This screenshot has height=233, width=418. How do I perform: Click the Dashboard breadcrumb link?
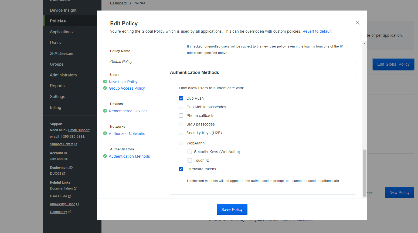pos(118,3)
